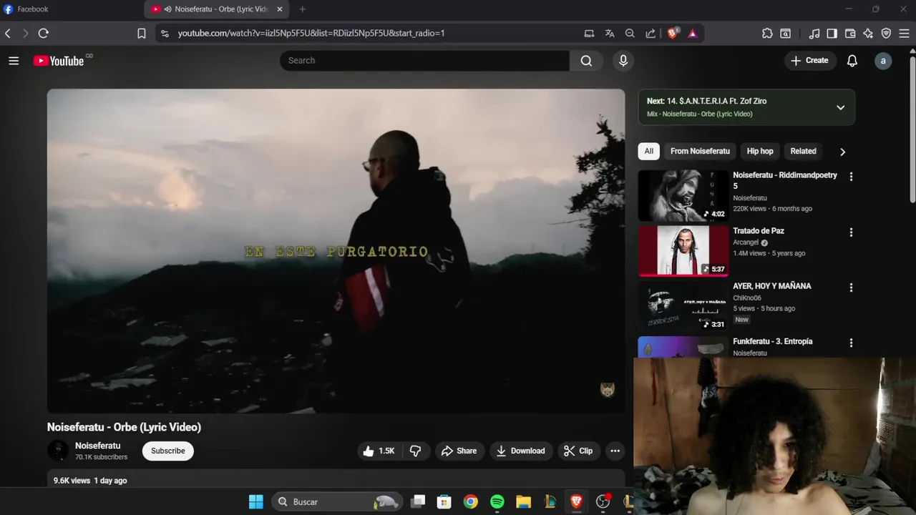Open File Explorer from the taskbar
Image resolution: width=916 pixels, height=515 pixels.
tap(523, 502)
